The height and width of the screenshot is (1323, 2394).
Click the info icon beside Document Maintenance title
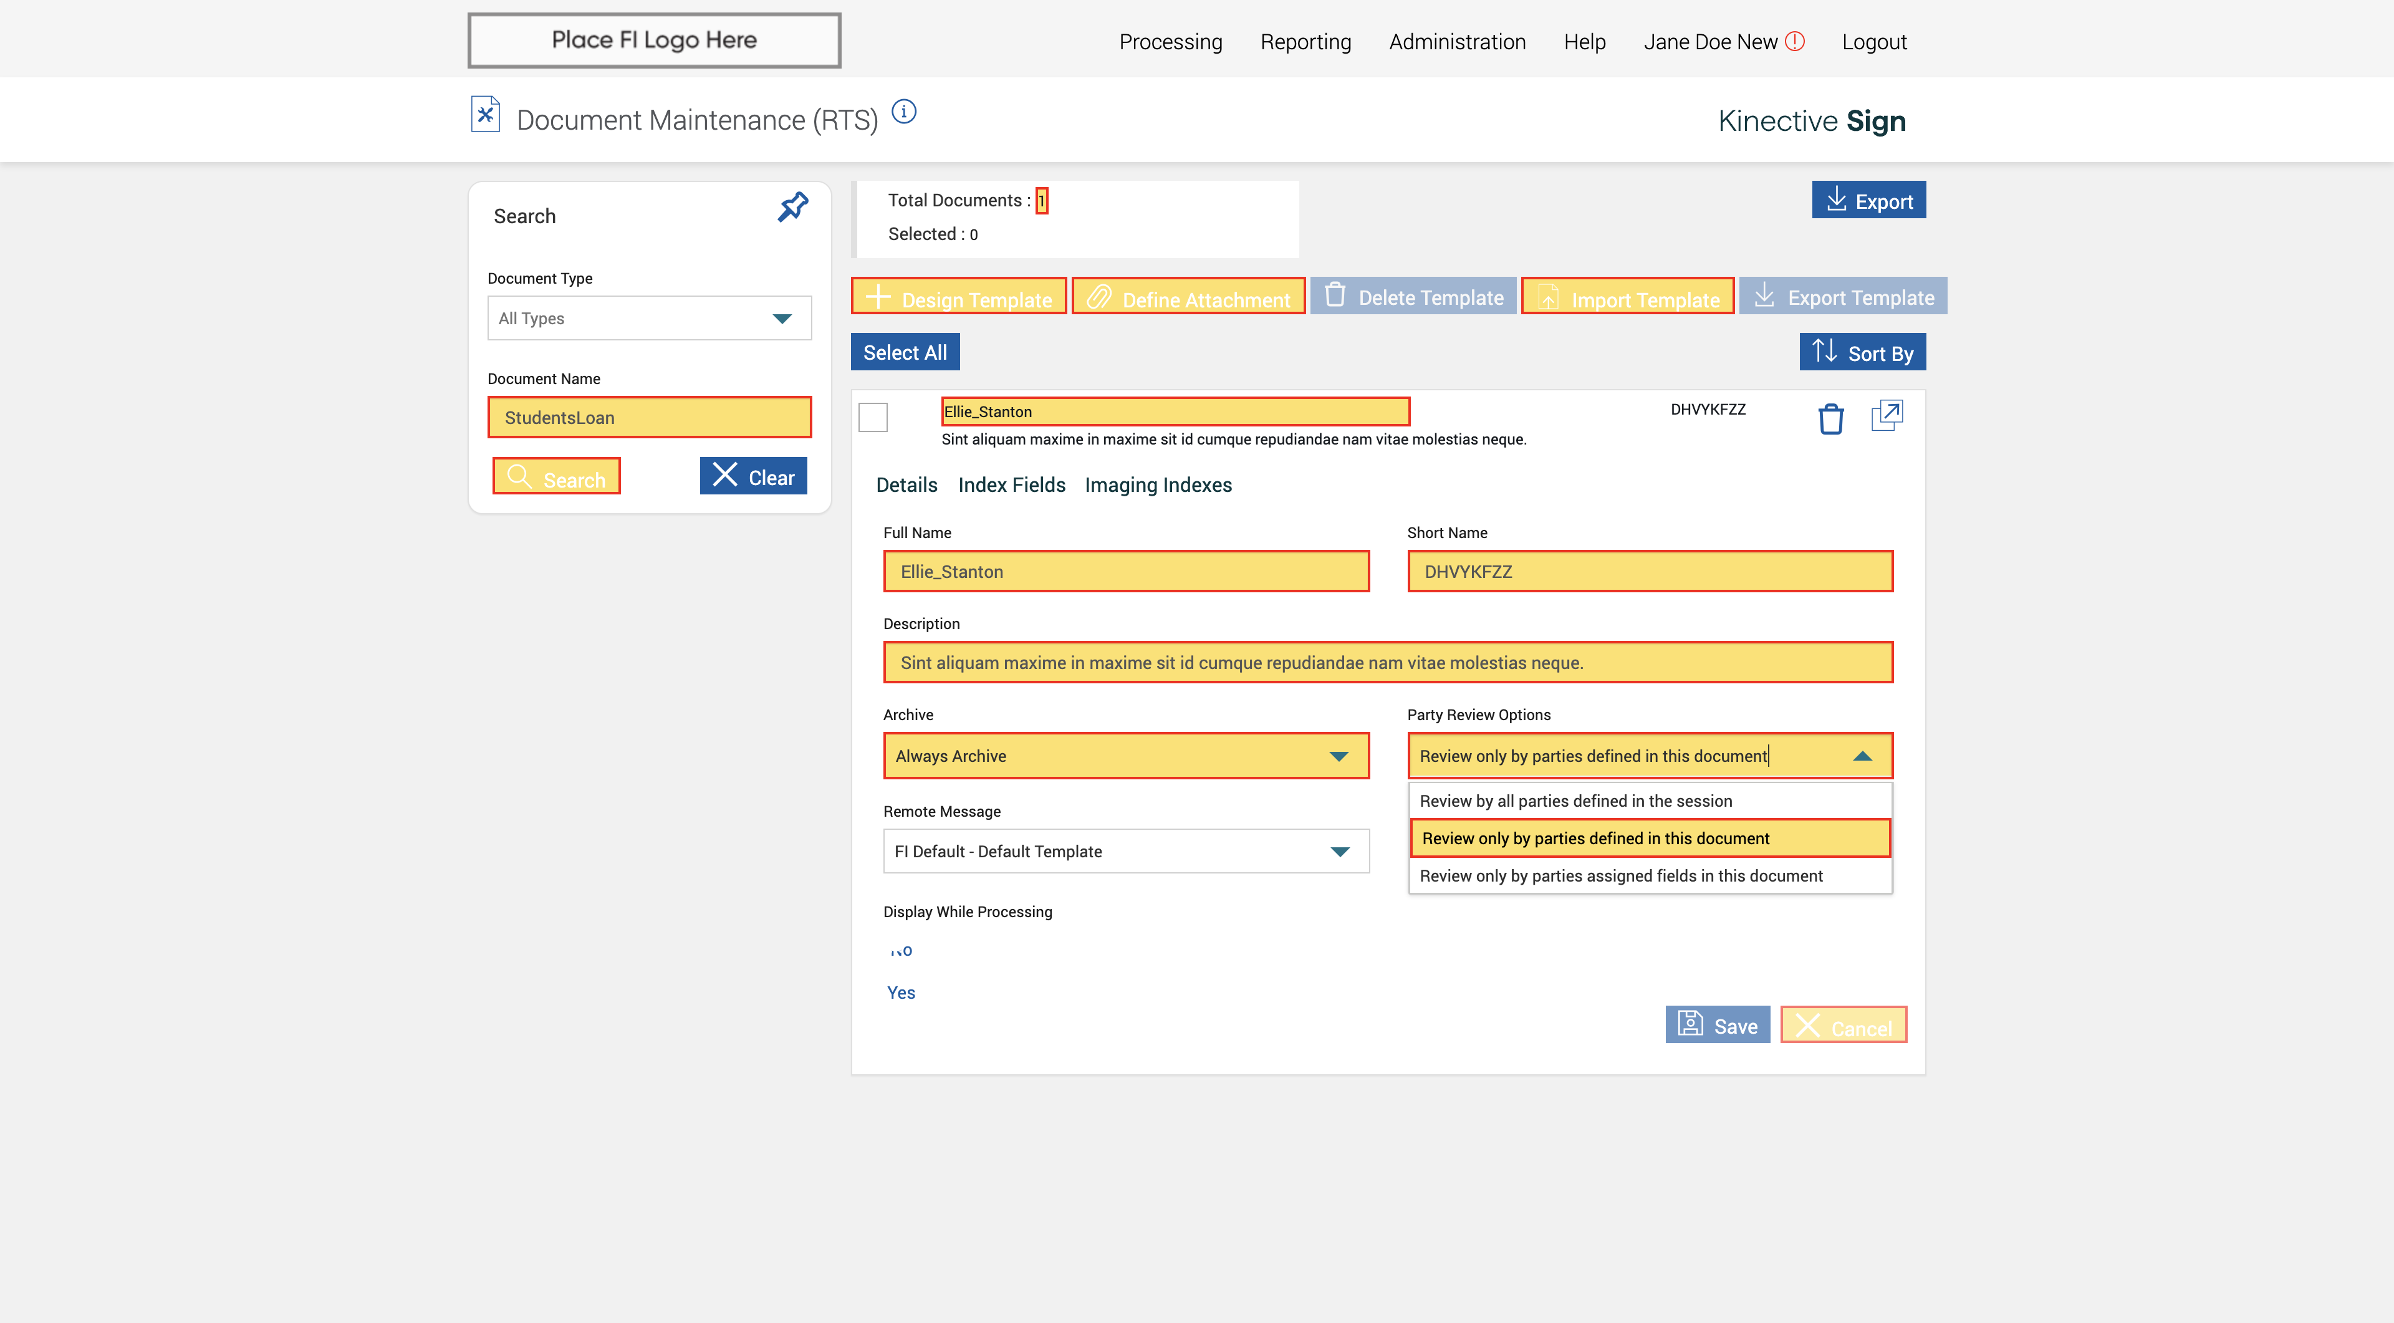(903, 112)
